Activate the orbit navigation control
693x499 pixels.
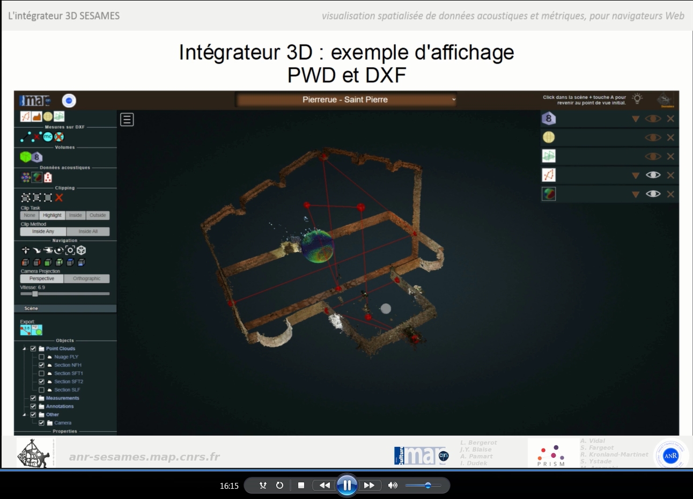point(59,250)
